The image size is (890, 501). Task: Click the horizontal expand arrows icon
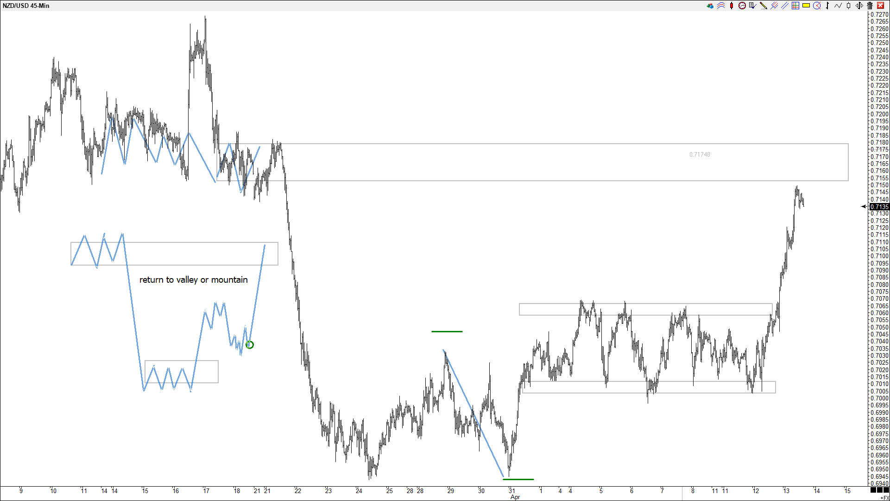click(x=859, y=6)
